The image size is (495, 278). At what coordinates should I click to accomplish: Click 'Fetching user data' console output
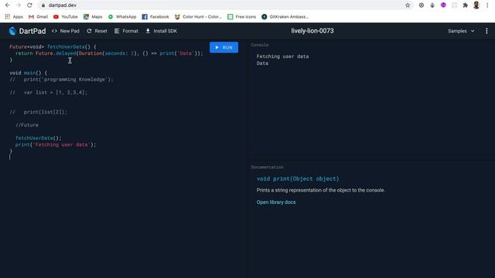point(282,56)
